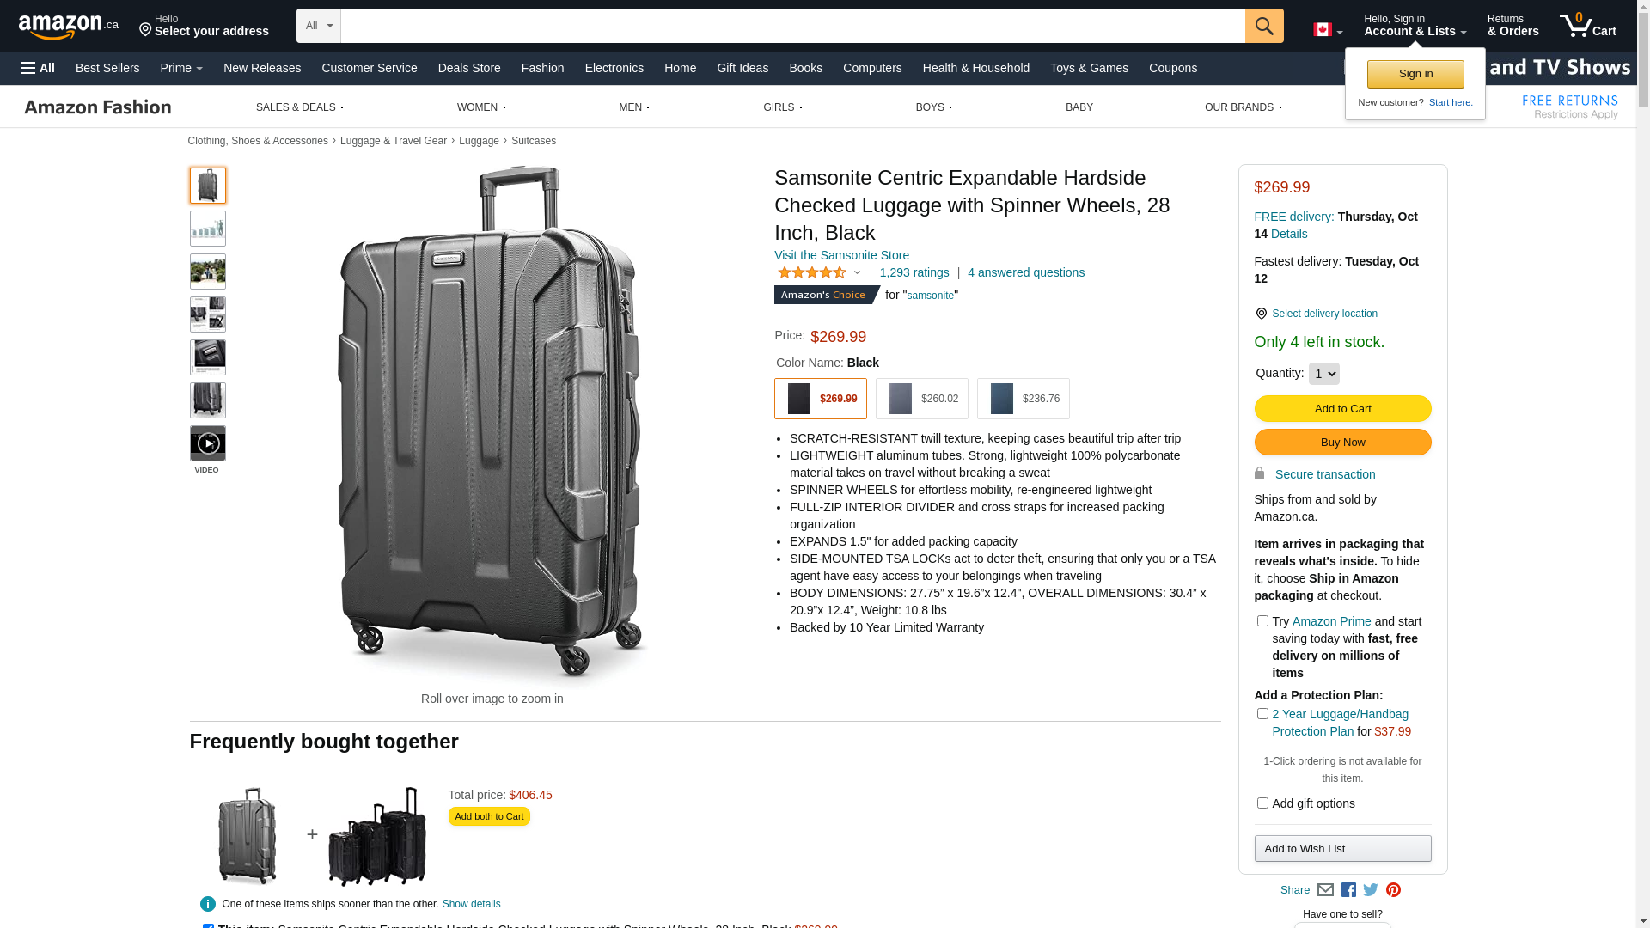This screenshot has height=928, width=1650.
Task: Play the product video thumbnail
Action: 208,444
